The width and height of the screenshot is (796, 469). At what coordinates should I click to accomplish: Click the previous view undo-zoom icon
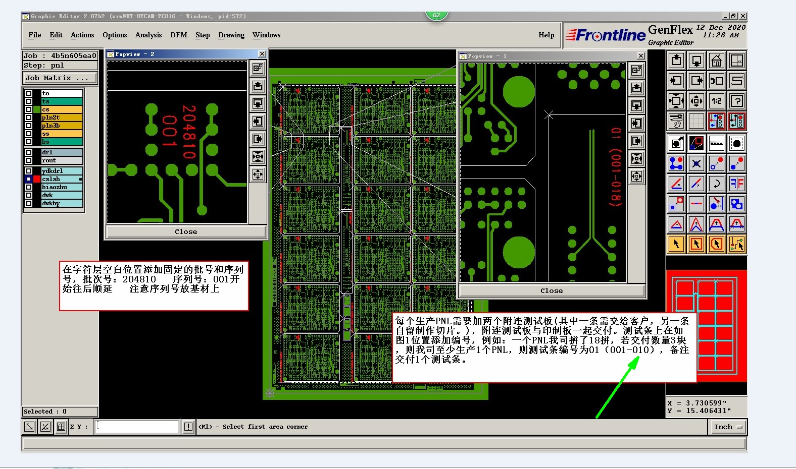pos(716,81)
